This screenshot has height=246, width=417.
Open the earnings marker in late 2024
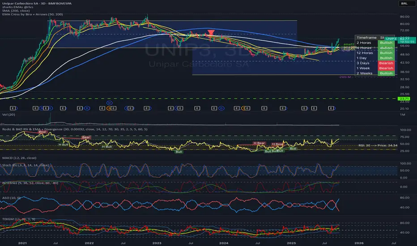point(283,108)
